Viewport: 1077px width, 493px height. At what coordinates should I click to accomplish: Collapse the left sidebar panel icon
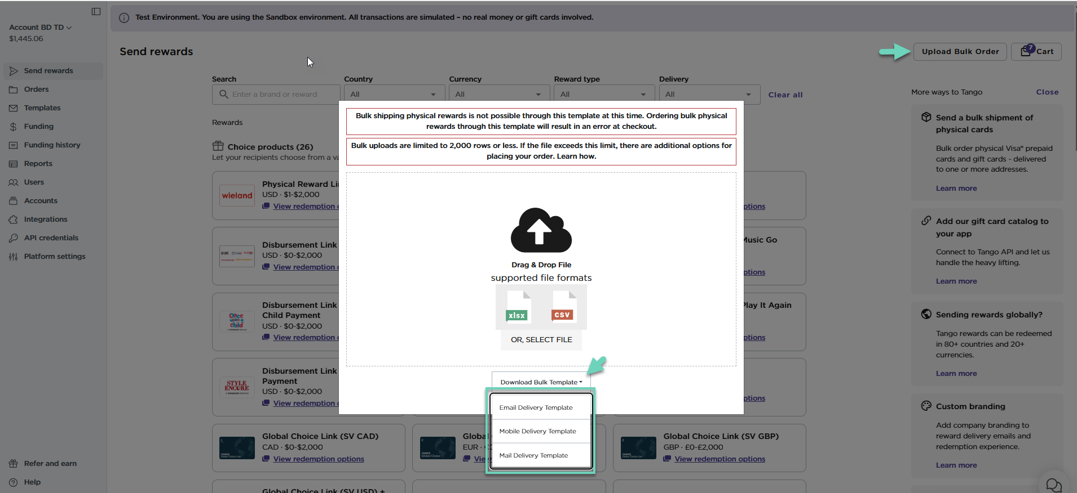click(x=96, y=11)
